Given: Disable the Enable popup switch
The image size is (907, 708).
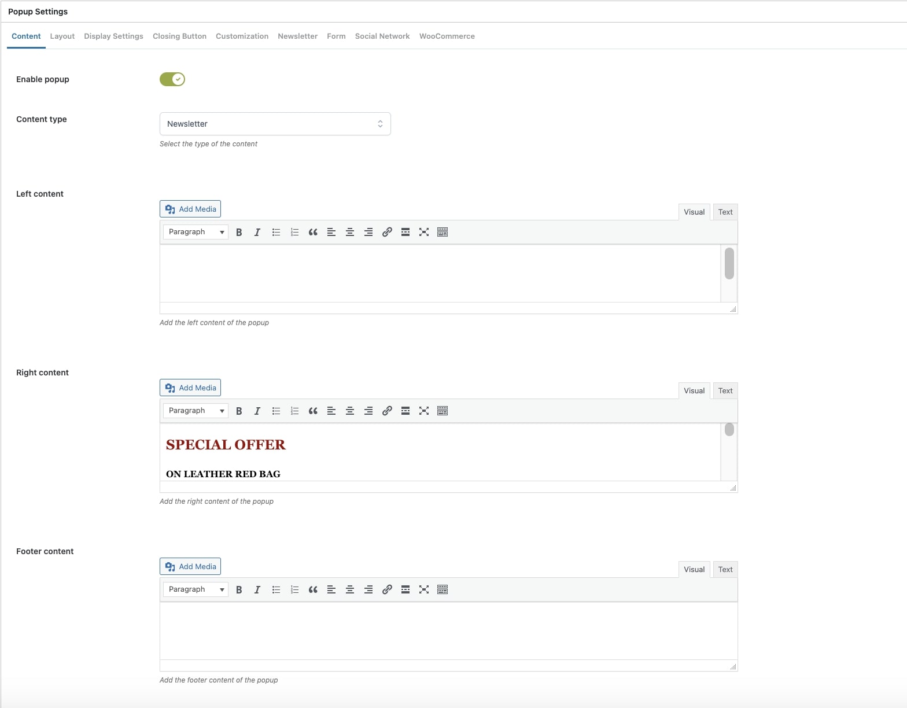Looking at the screenshot, I should (x=172, y=79).
